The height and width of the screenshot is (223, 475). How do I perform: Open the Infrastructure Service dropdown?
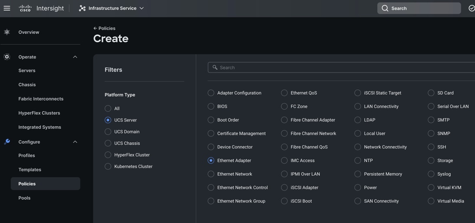coord(141,8)
